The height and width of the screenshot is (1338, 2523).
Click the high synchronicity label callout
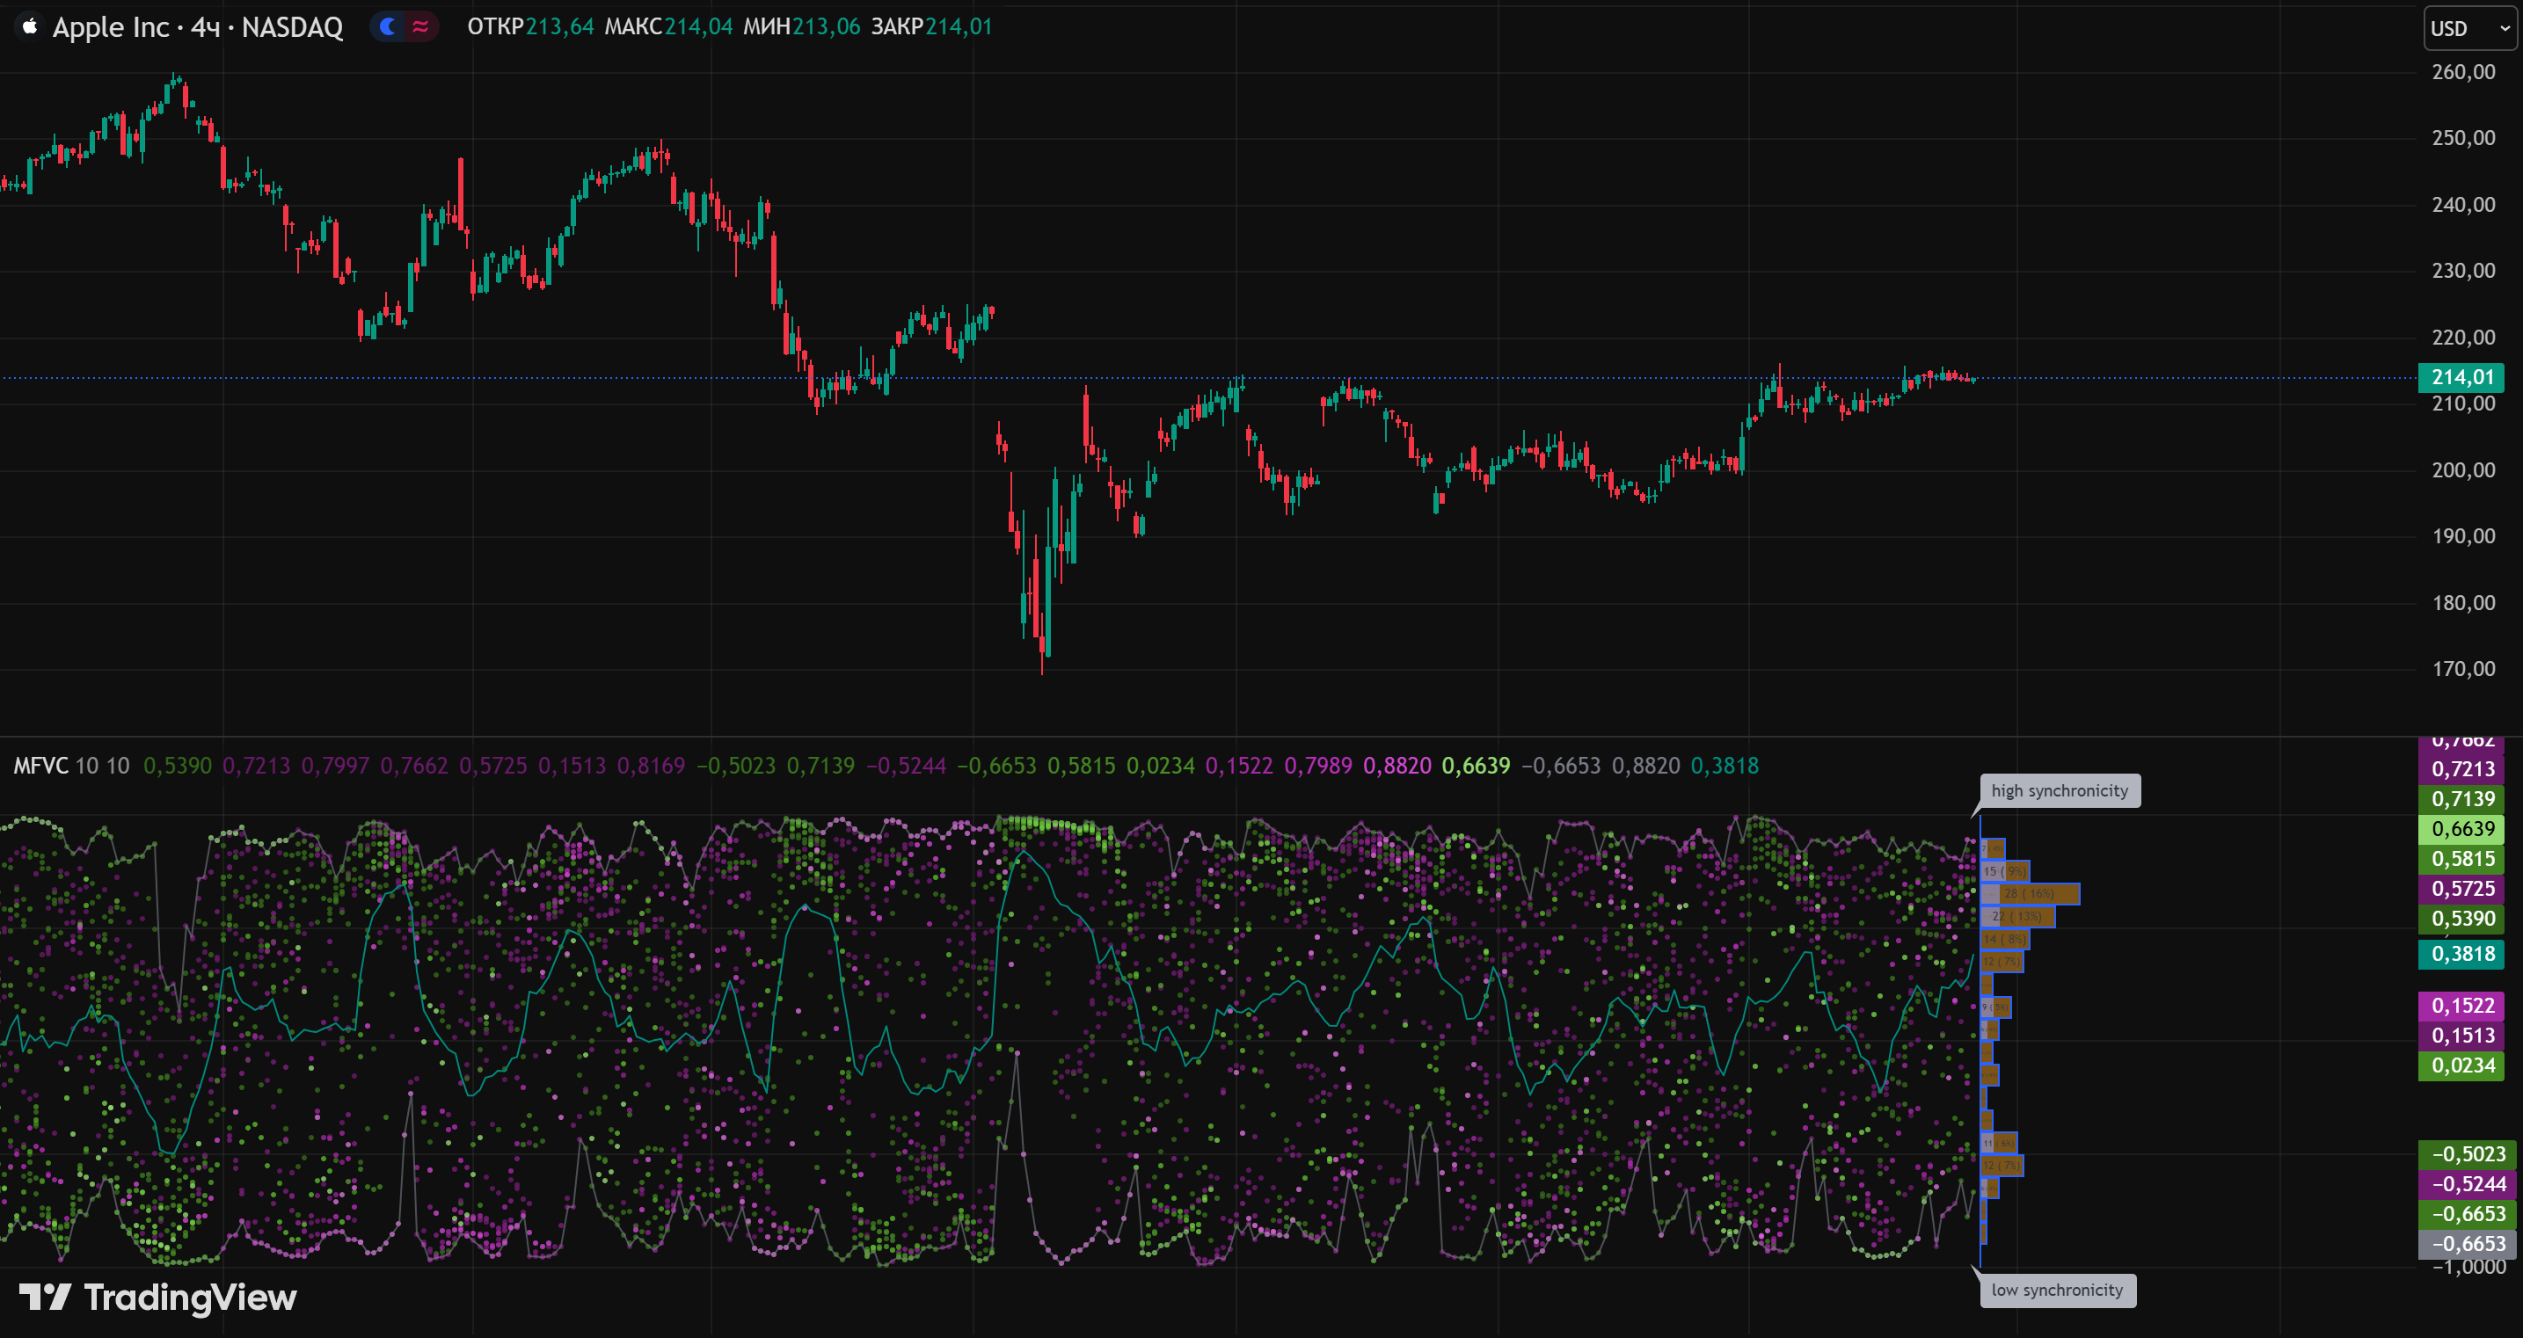click(2059, 791)
